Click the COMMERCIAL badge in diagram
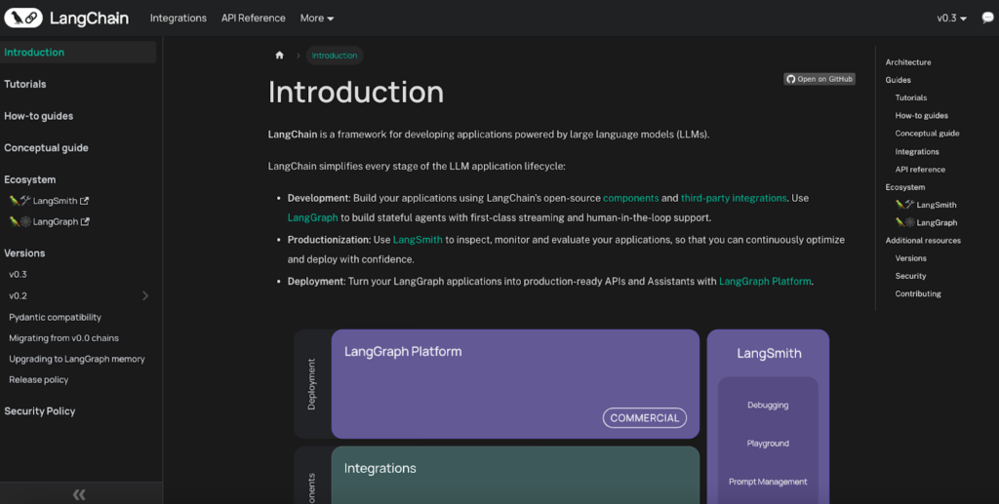999x504 pixels. point(645,418)
